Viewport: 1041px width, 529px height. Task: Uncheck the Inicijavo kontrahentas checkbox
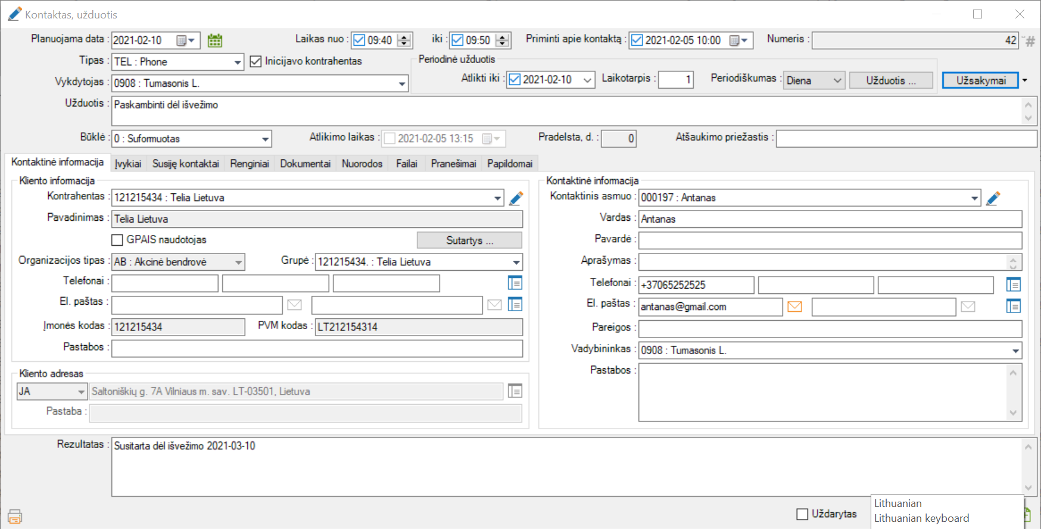[255, 61]
